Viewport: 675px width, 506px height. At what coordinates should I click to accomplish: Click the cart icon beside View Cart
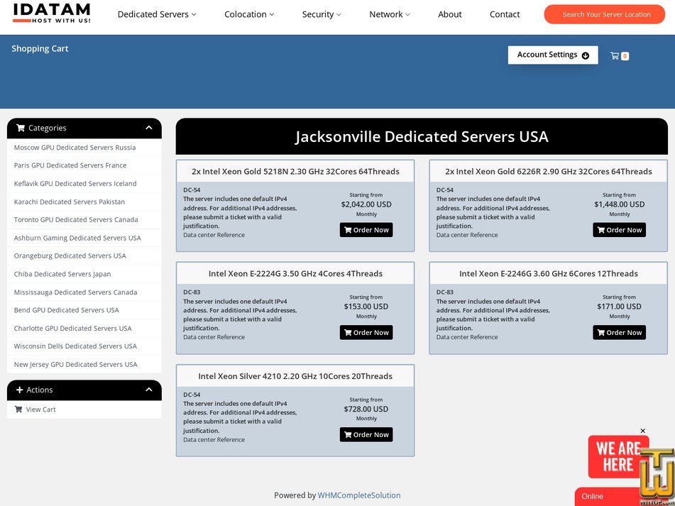18,409
